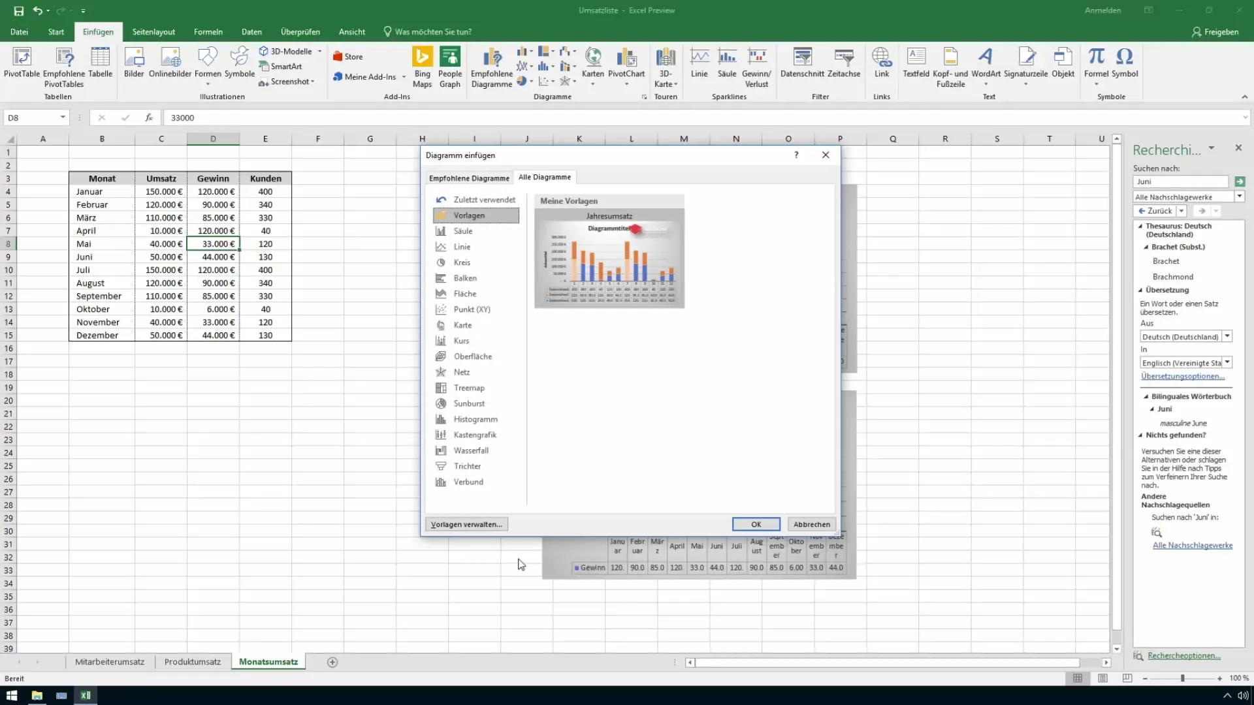Switch to the Produktumsatz sheet tab
1254x705 pixels.
pos(193,662)
